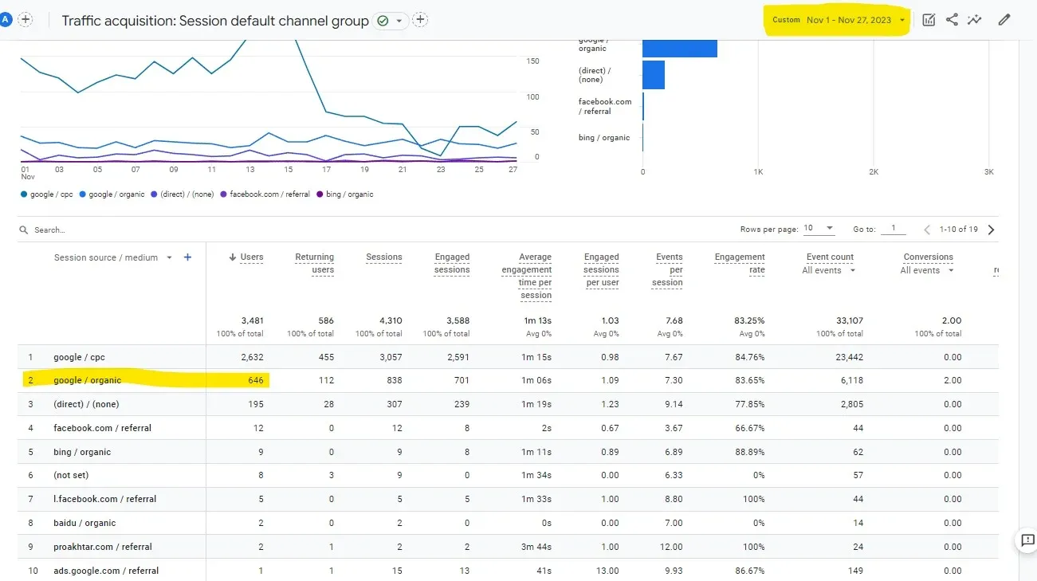Viewport: 1037px width, 581px height.
Task: Click the Sessions column header
Action: pos(383,257)
